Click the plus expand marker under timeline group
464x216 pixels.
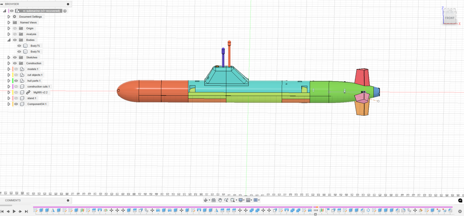(315, 214)
